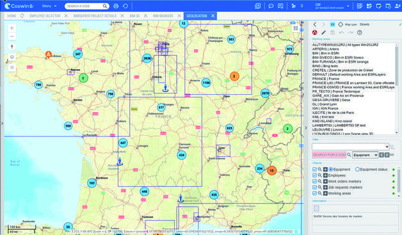Screen dimensions: 402x235
Task: Open the notes message icon
Action: (280, 6)
